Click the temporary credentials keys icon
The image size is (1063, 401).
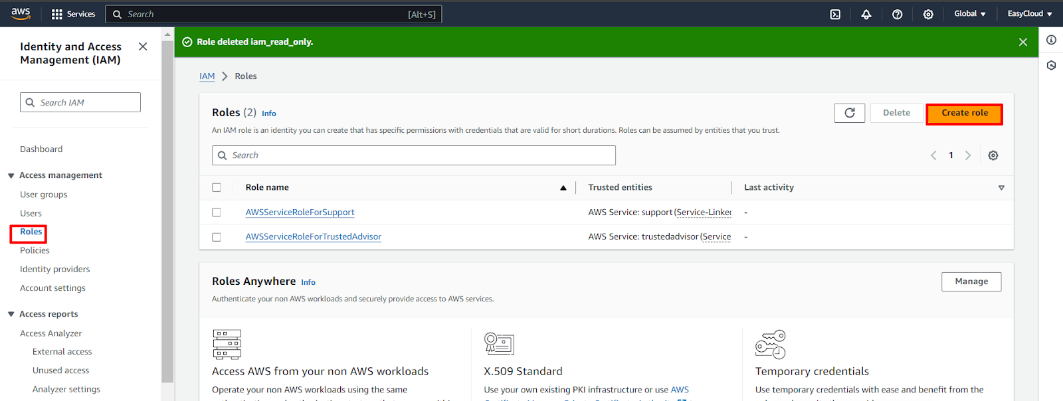pyautogui.click(x=771, y=345)
